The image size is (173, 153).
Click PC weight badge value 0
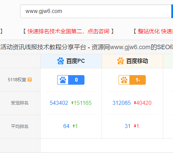click(76, 80)
